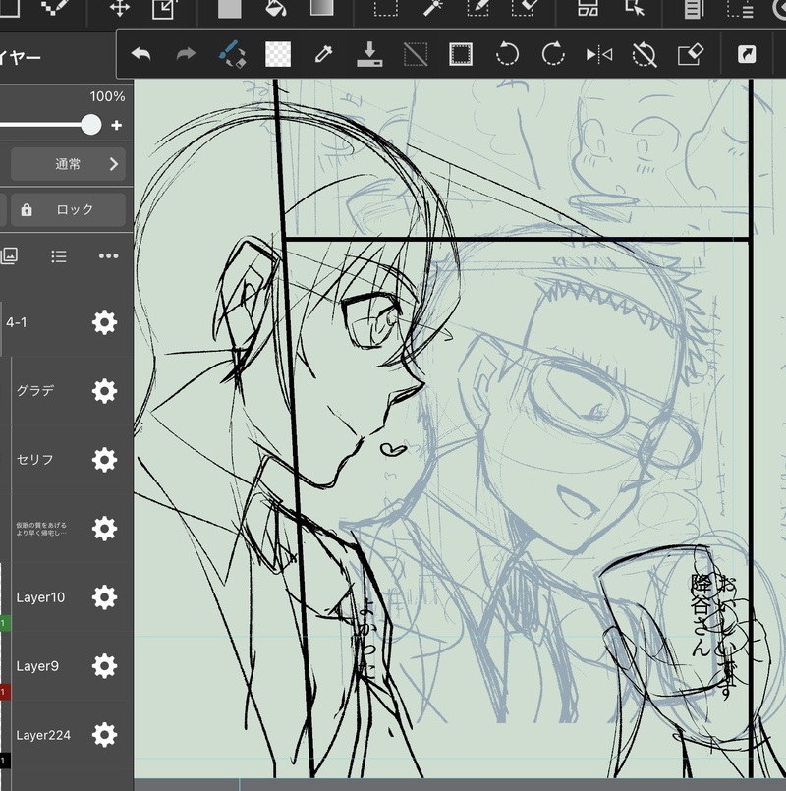Select the Operation cursor tool
The width and height of the screenshot is (786, 791).
635,8
